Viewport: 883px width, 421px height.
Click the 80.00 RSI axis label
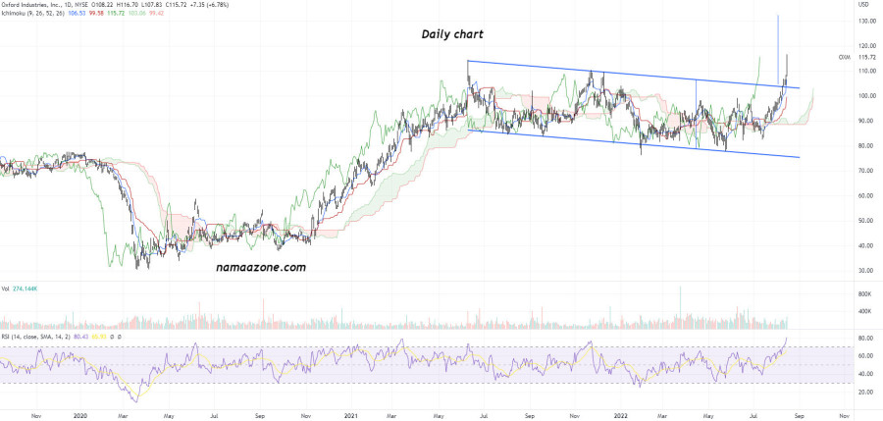(864, 339)
